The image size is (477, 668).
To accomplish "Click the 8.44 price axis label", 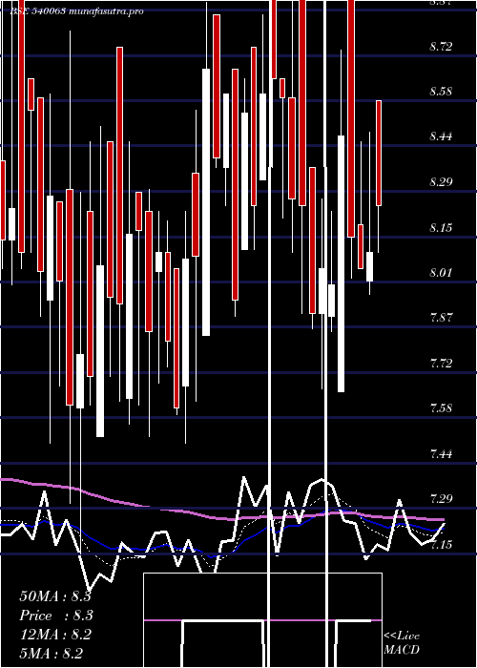I will click(x=441, y=136).
